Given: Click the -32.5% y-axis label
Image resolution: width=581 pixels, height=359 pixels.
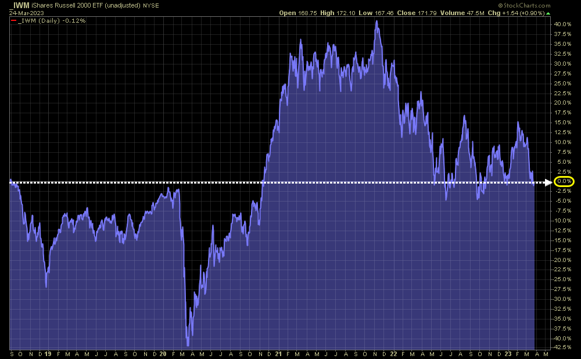Looking at the screenshot, I should [562, 308].
